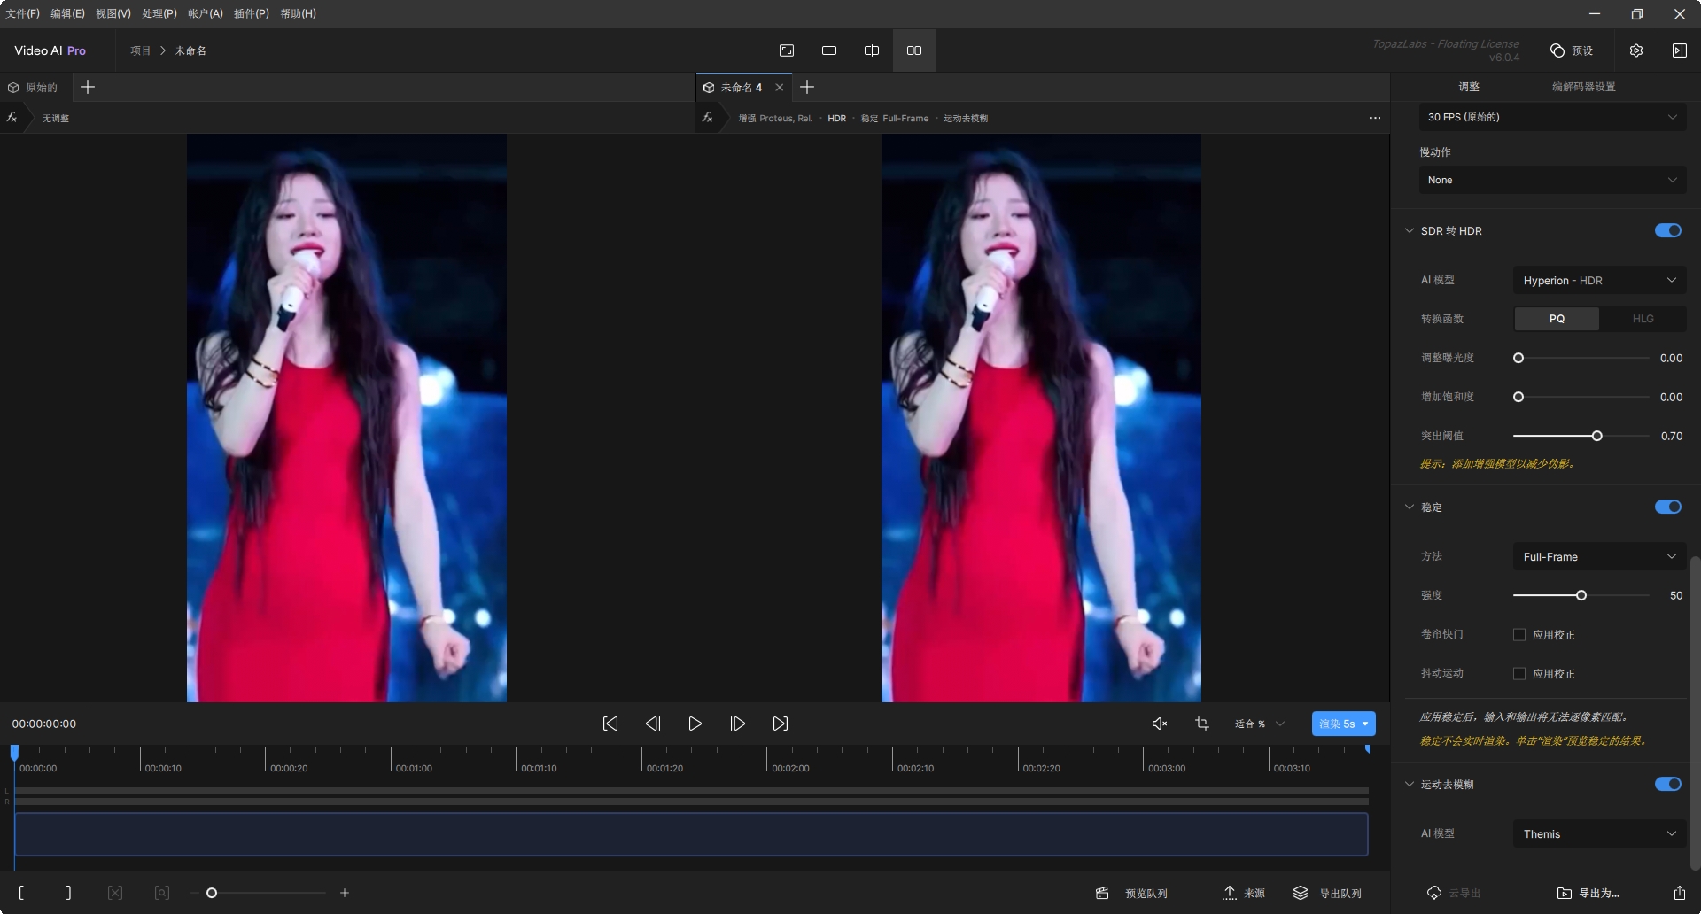The width and height of the screenshot is (1701, 914).
Task: Open the 30 FPS (原始的) dropdown
Action: 1552,117
